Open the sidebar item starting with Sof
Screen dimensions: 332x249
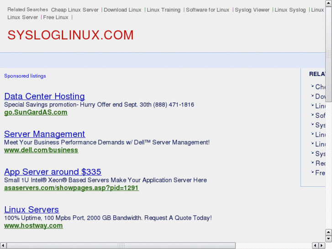point(320,116)
